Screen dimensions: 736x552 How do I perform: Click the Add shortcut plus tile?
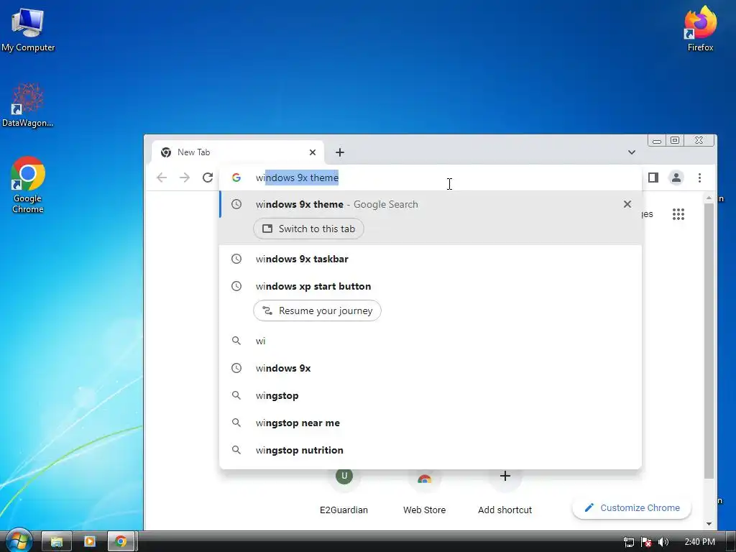click(x=505, y=490)
